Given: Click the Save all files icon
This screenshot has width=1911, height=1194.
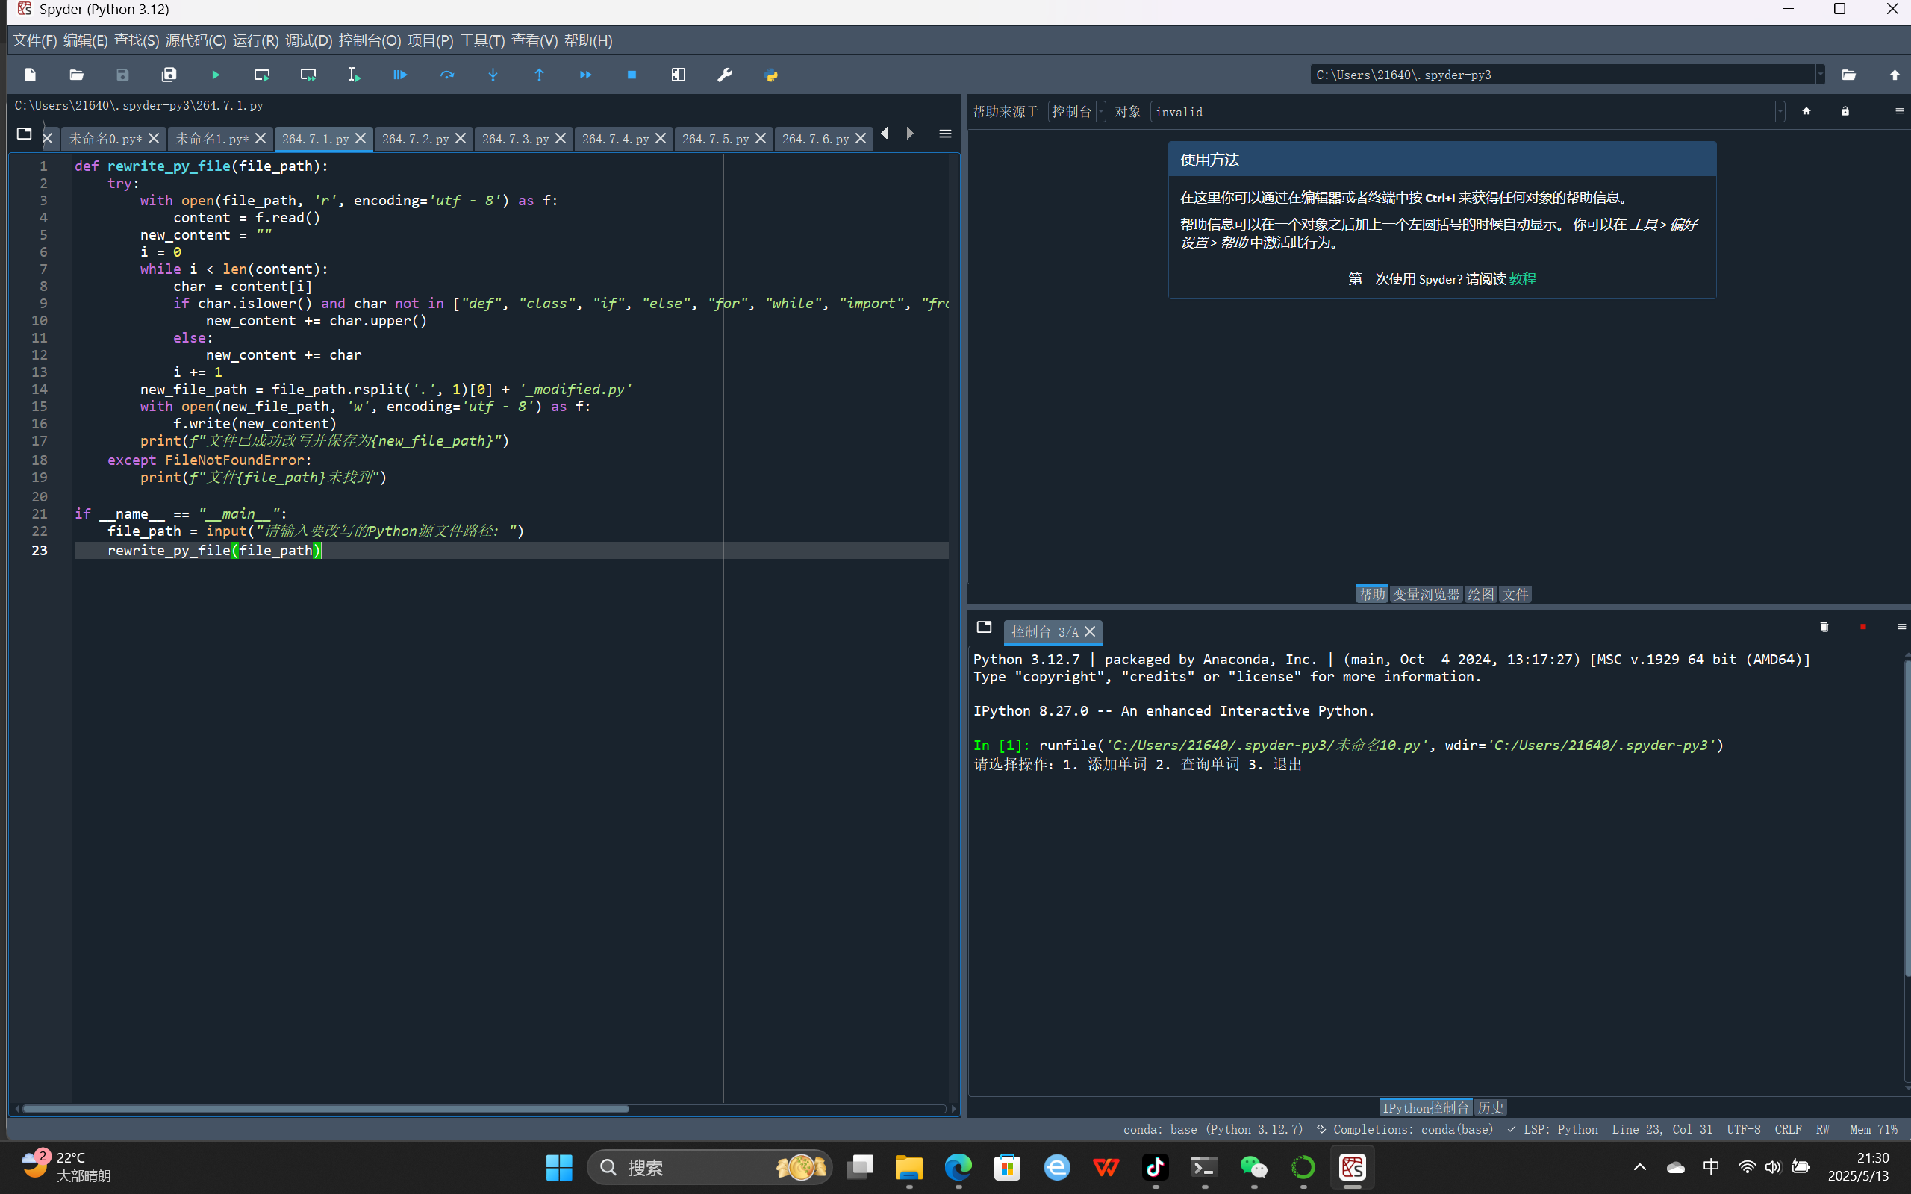Looking at the screenshot, I should (169, 75).
